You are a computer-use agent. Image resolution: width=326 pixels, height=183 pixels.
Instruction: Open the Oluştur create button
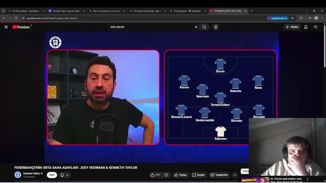point(292,27)
